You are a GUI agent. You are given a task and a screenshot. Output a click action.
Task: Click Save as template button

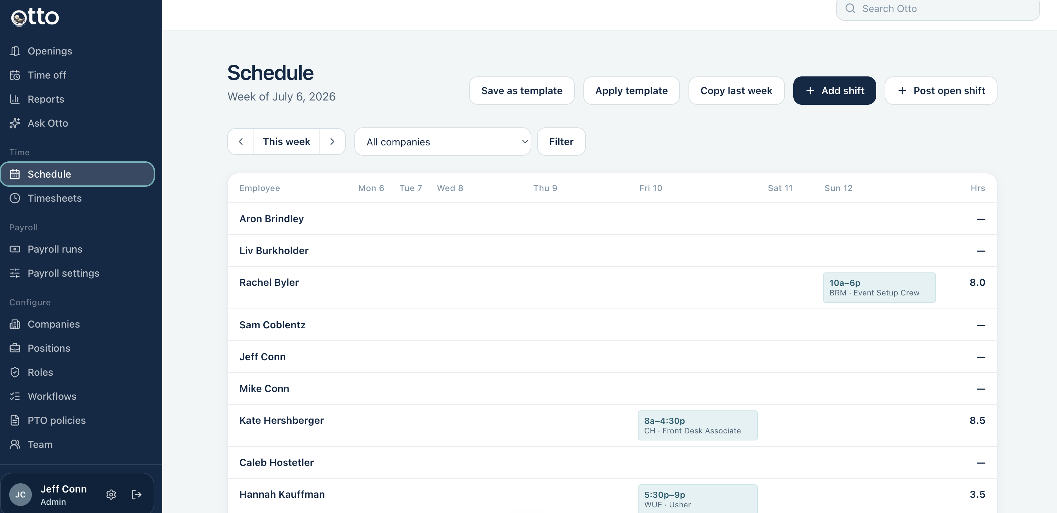521,91
